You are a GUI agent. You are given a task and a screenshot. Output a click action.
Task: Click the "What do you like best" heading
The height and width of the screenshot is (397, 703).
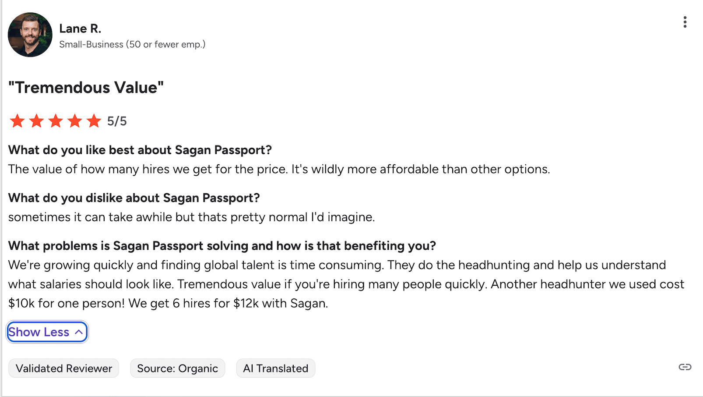(x=140, y=150)
